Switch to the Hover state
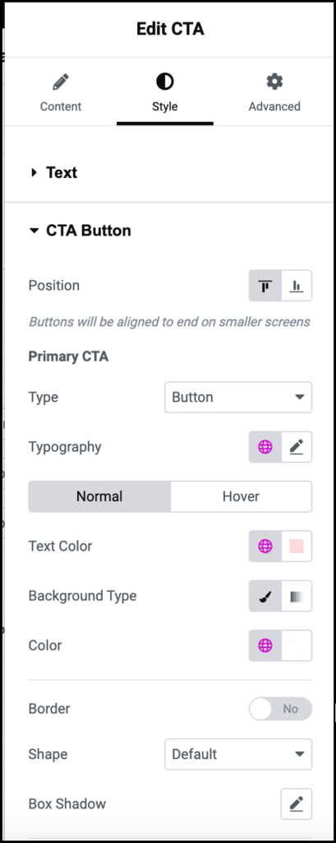Image resolution: width=336 pixels, height=843 pixels. pos(241,496)
